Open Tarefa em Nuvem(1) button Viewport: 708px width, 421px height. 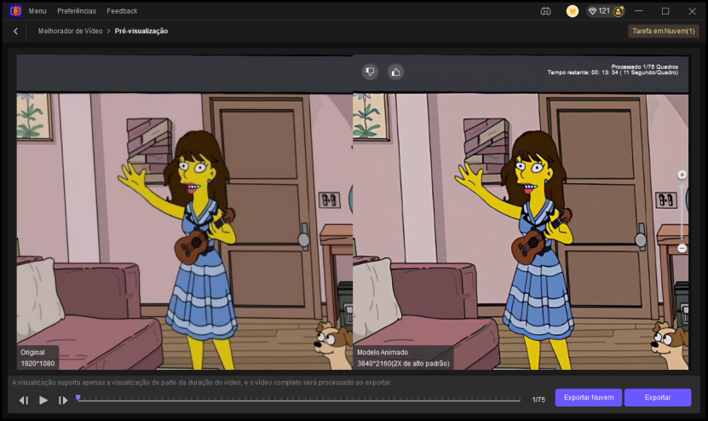pyautogui.click(x=664, y=32)
